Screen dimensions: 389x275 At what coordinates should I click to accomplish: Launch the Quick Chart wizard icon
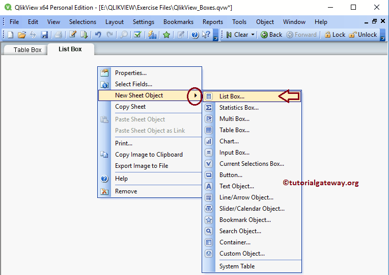(152, 35)
